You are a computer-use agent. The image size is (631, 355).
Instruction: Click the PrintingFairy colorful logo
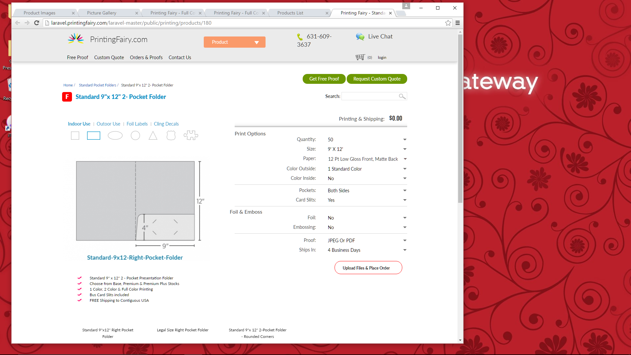coord(76,39)
